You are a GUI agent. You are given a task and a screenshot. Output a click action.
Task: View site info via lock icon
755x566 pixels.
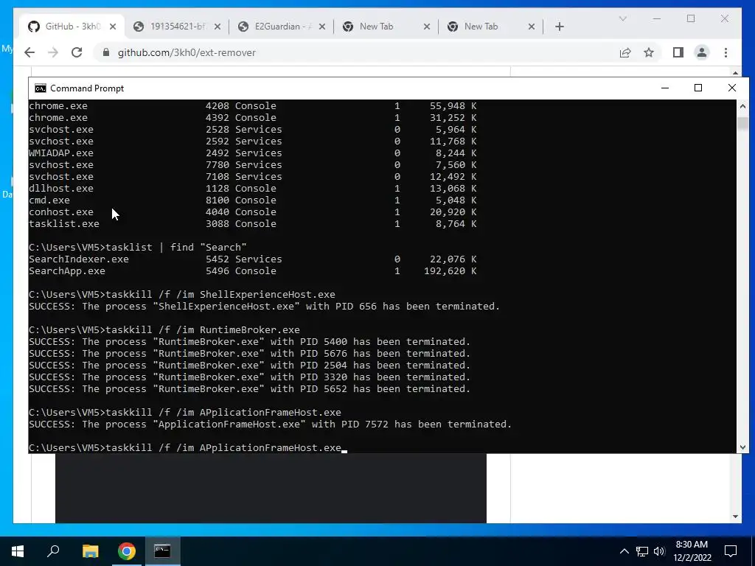106,52
